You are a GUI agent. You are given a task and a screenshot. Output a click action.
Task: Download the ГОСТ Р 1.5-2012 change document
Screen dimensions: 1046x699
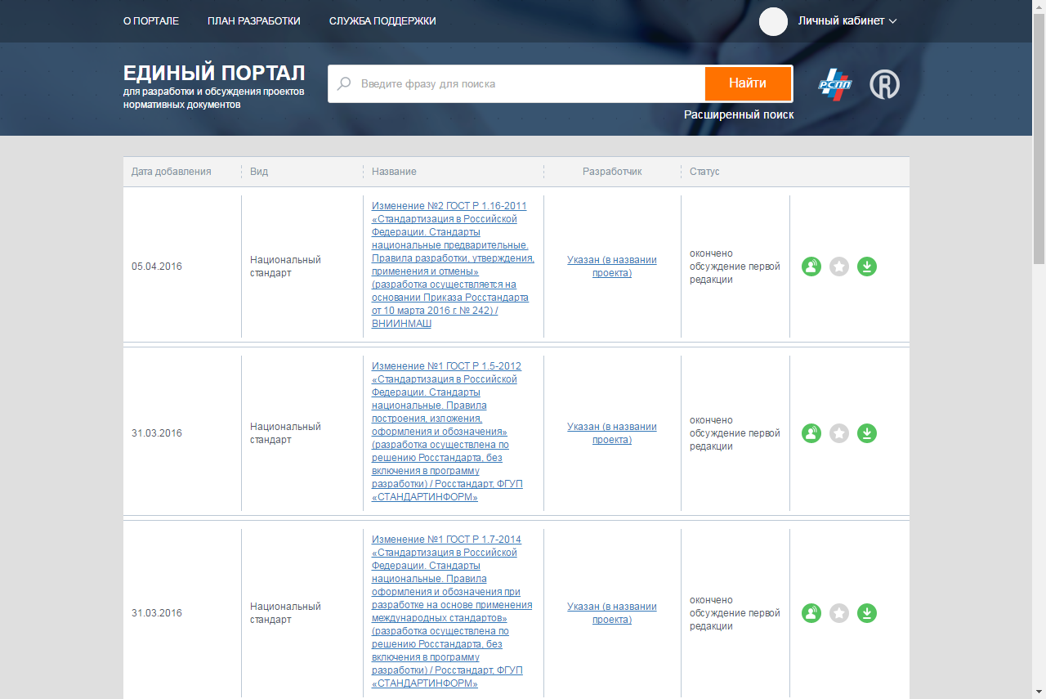867,433
